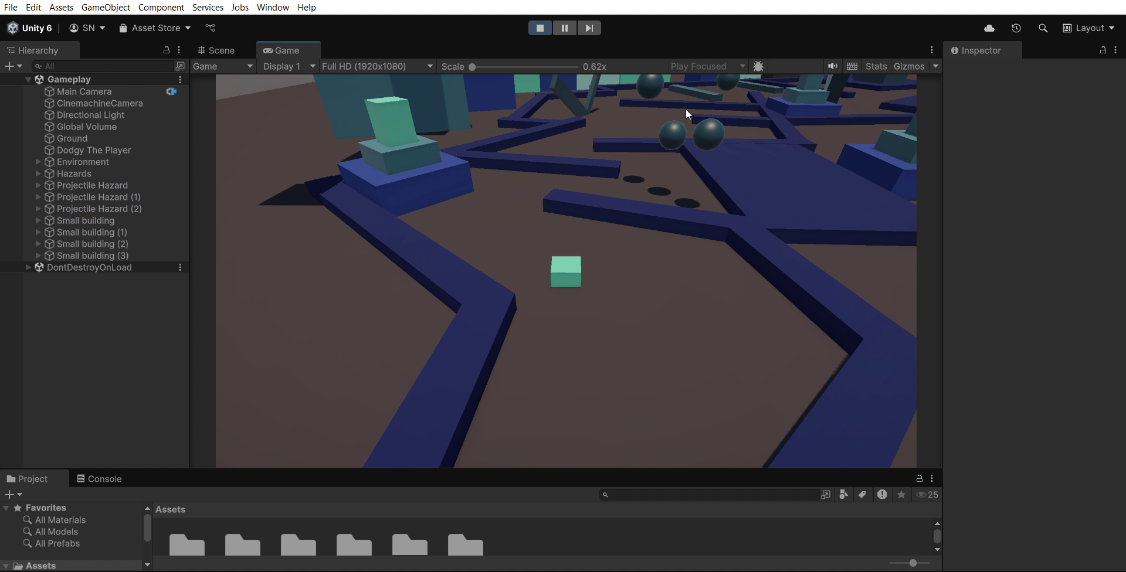
Task: Open the Unity Version Control icon
Action: (211, 28)
